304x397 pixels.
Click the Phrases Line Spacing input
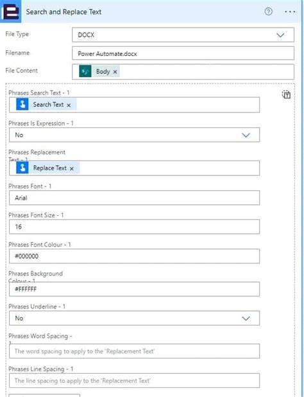tap(134, 380)
